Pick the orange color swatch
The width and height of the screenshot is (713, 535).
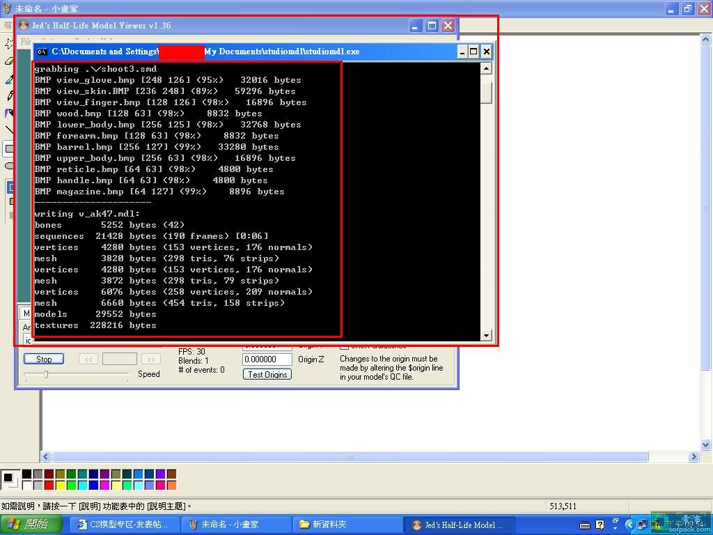[x=171, y=485]
